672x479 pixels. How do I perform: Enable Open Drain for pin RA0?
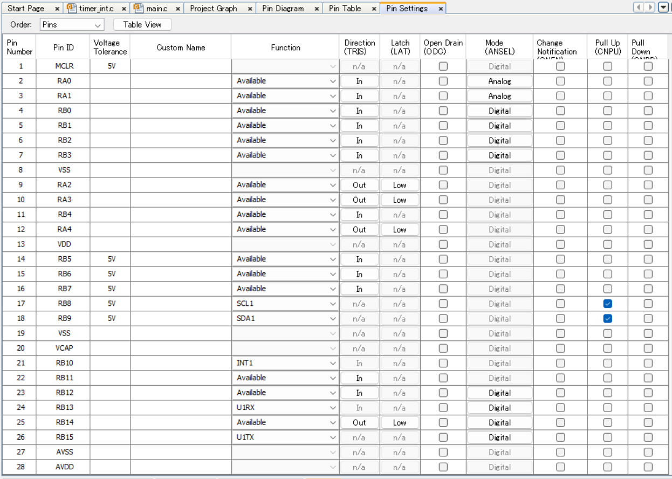[x=443, y=81]
